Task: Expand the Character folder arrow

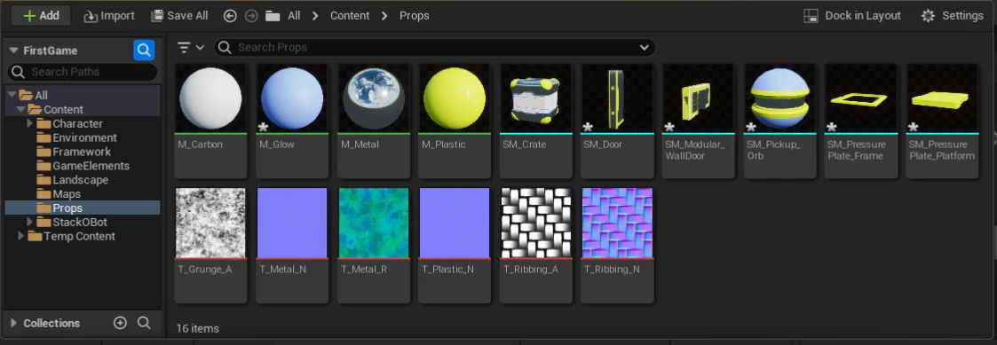Action: pos(30,123)
